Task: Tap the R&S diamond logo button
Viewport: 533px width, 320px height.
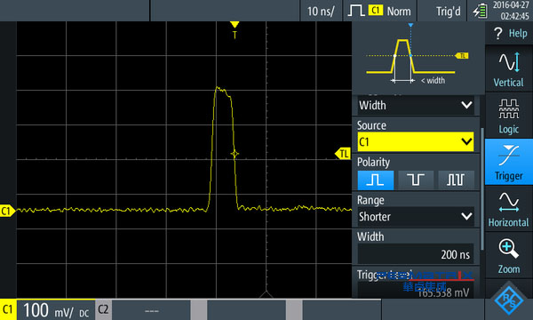Action: [509, 300]
